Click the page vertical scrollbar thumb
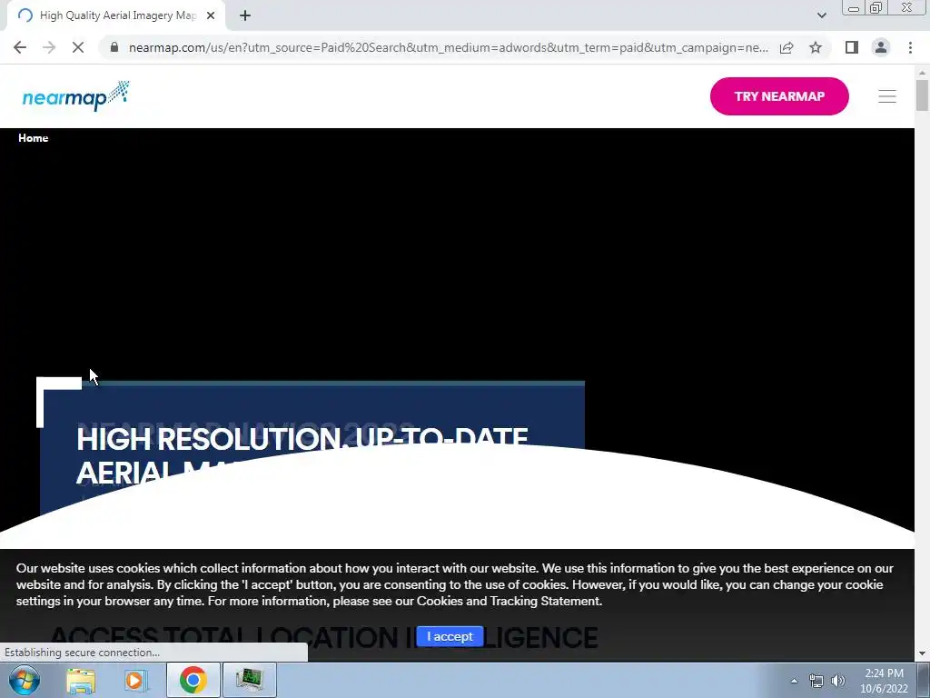This screenshot has height=698, width=930. pyautogui.click(x=922, y=95)
